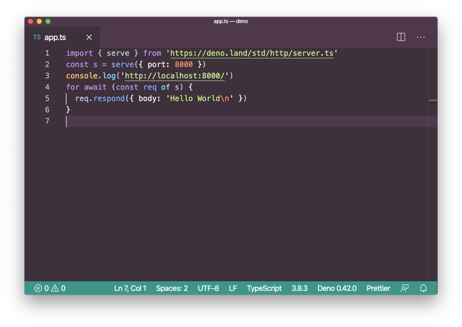Select encoding via UTF-8 indicator
Image resolution: width=462 pixels, height=327 pixels.
208,288
